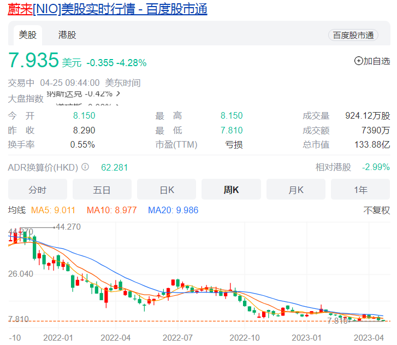This screenshot has height=345, width=397.
Task: Click the 44.270 high marker on chart
Action: (68, 226)
